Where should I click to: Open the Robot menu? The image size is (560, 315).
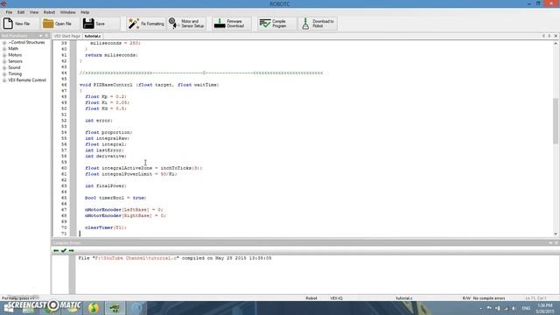click(x=49, y=12)
